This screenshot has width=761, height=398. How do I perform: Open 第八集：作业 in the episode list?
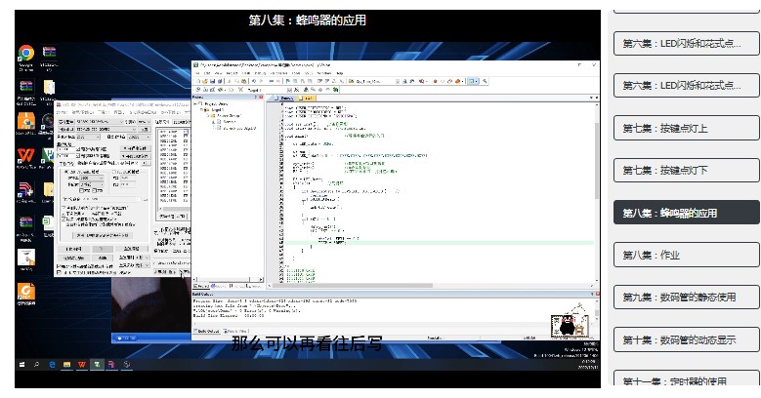[x=686, y=256]
